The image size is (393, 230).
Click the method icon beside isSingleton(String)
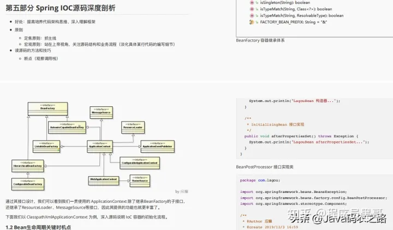(252, 3)
